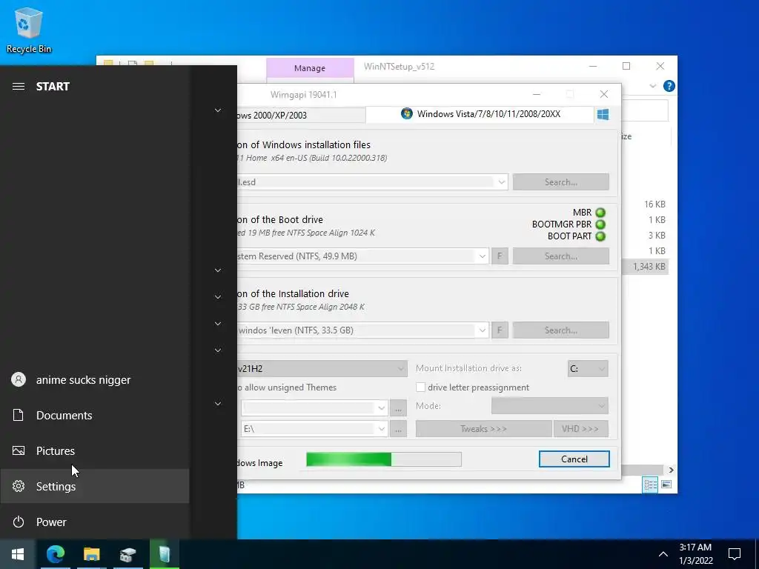
Task: Open the Recycle Bin desktop icon
Action: [29, 30]
